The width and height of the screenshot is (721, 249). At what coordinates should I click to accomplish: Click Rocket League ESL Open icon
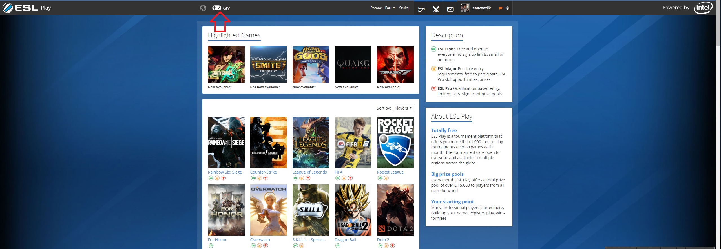380,178
